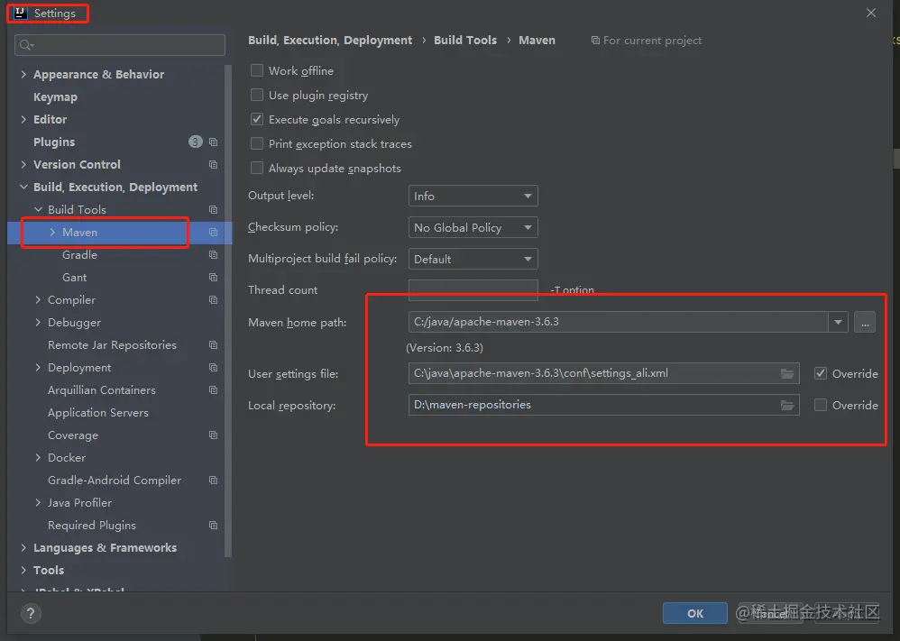900x641 pixels.
Task: Click the help question mark icon
Action: click(x=32, y=614)
